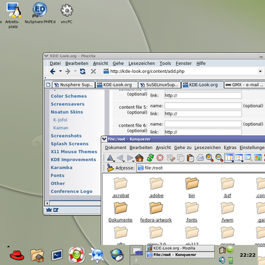Open Dokument menu in Konqueror
Screen dimensions: 265x265
(115, 148)
